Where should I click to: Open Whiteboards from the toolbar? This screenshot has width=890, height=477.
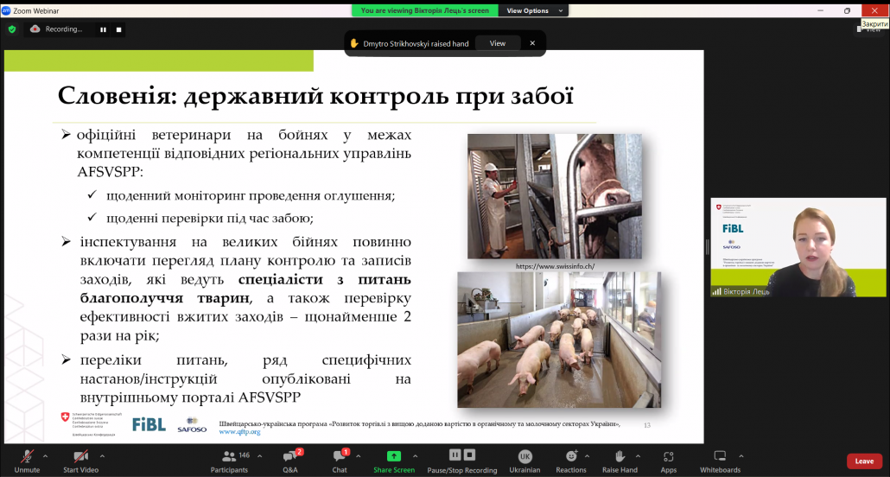tap(720, 459)
